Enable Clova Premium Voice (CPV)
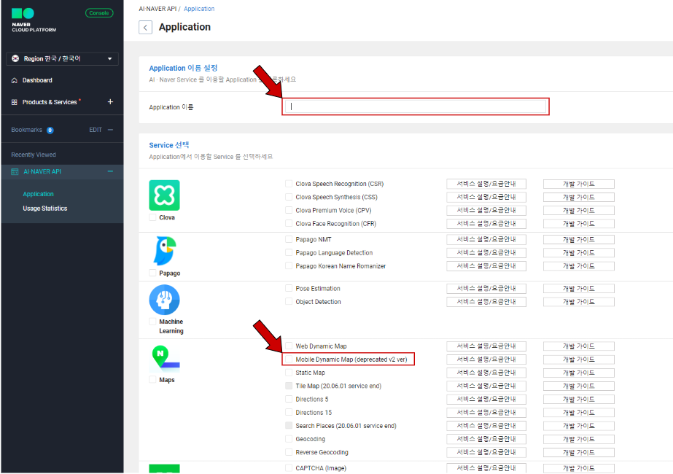673x474 pixels. 289,210
